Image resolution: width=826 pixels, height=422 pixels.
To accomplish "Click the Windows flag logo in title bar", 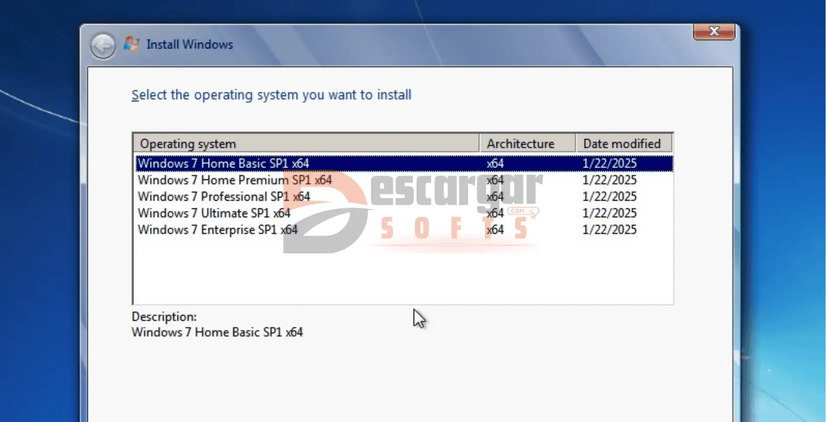I will pos(131,44).
